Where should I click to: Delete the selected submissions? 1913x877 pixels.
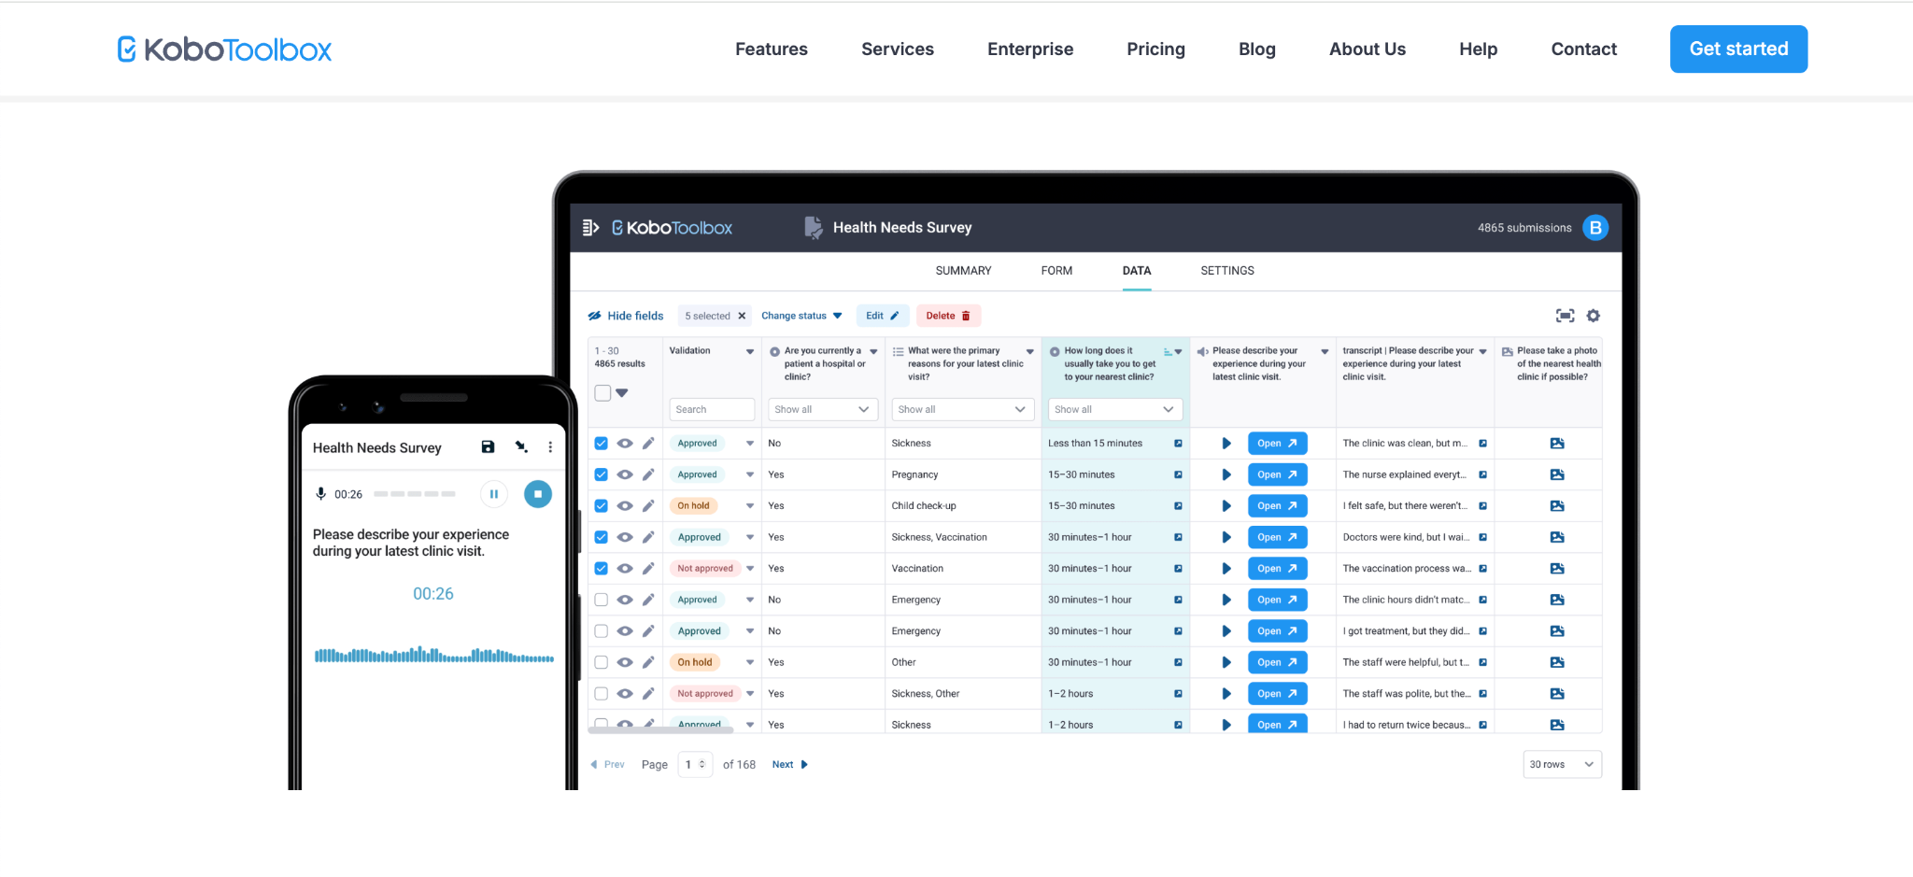(x=948, y=316)
